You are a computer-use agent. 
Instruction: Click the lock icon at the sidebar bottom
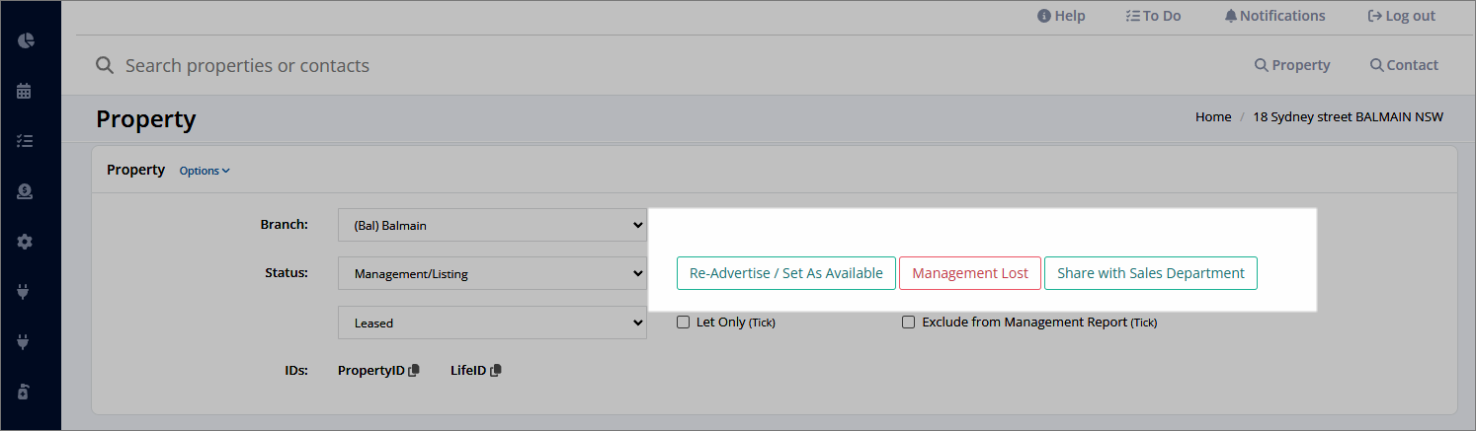pos(25,392)
